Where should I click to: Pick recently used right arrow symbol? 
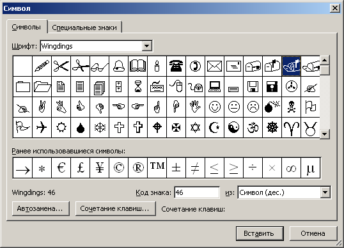pyautogui.click(x=23, y=168)
